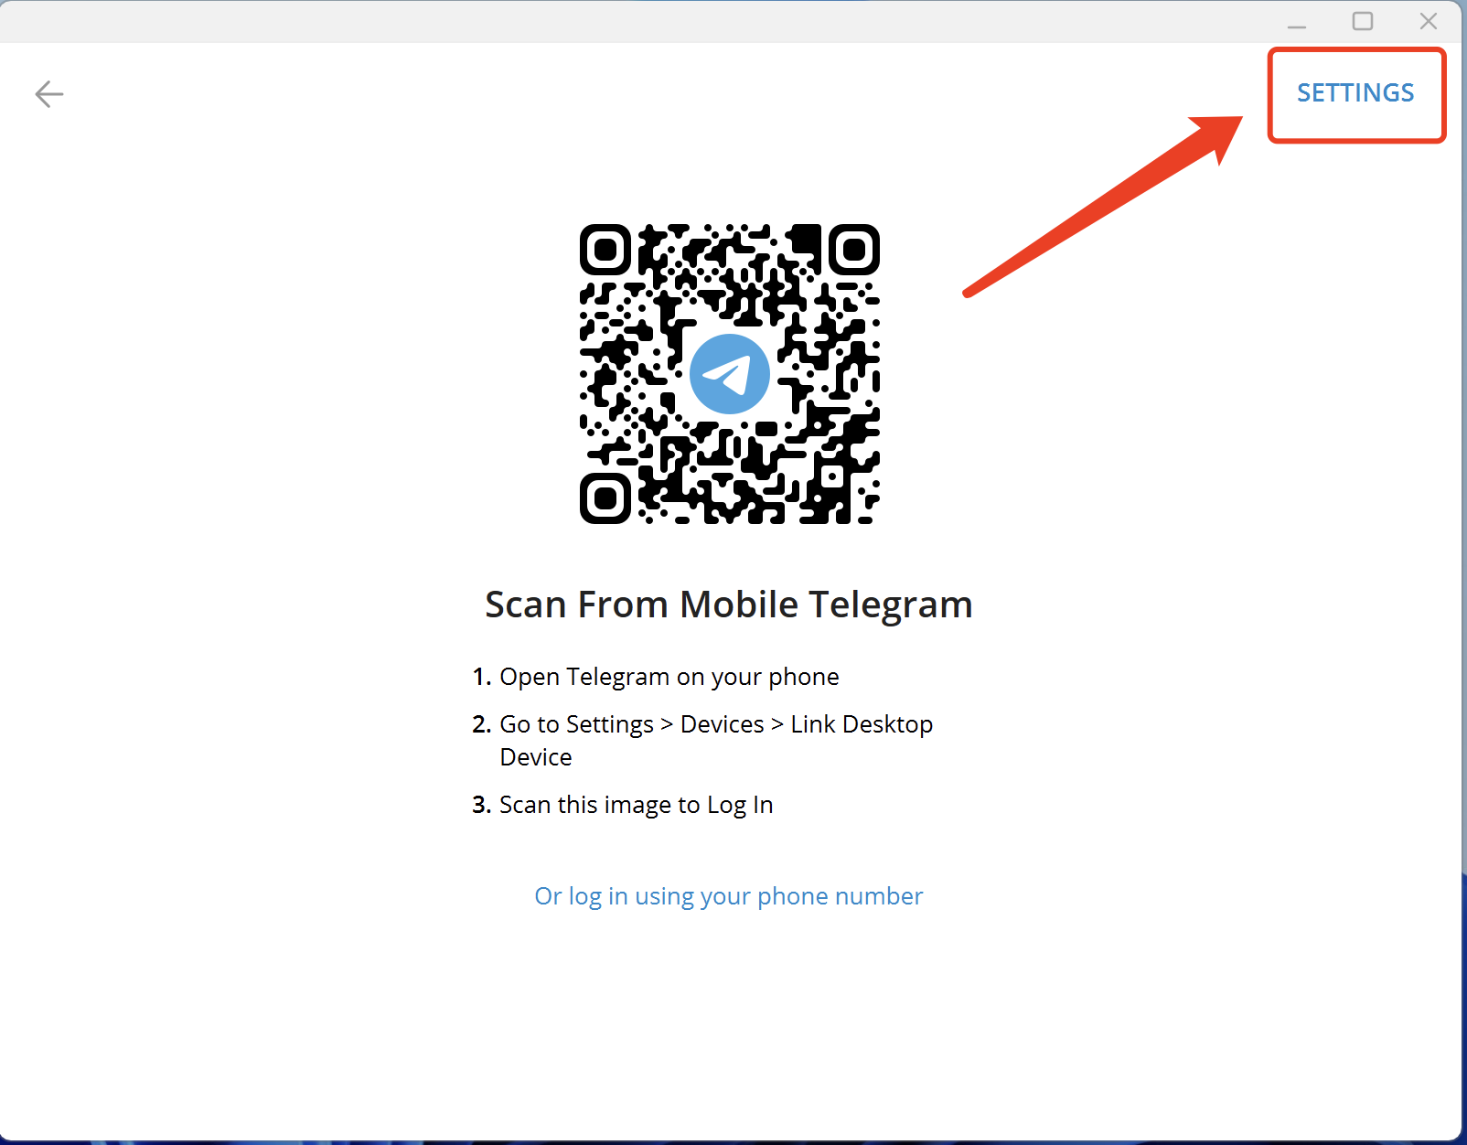Log in using your phone number instead
The width and height of the screenshot is (1467, 1145).
(x=728, y=896)
